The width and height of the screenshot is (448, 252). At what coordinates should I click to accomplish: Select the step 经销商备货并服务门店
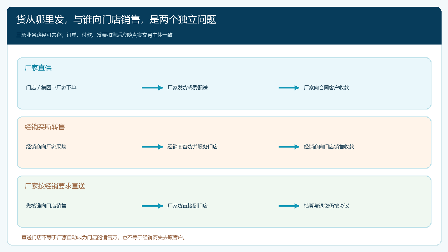[x=193, y=147]
